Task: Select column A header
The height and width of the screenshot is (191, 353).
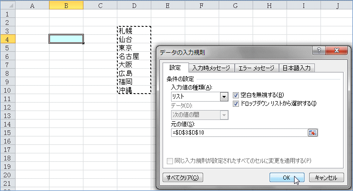Action: point(32,5)
